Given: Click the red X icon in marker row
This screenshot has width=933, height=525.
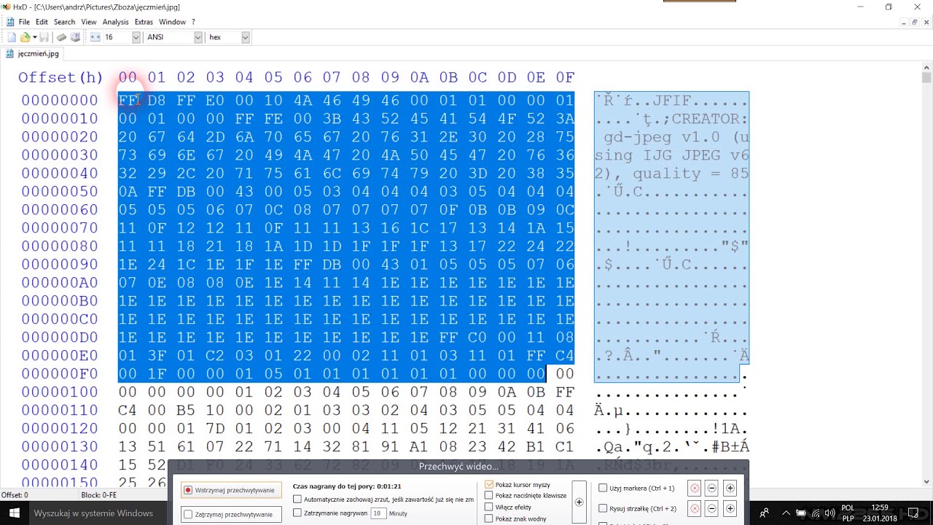Looking at the screenshot, I should tap(695, 489).
